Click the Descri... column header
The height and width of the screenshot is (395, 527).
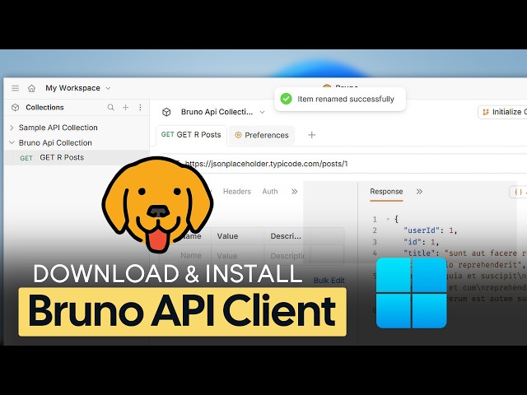(x=286, y=236)
